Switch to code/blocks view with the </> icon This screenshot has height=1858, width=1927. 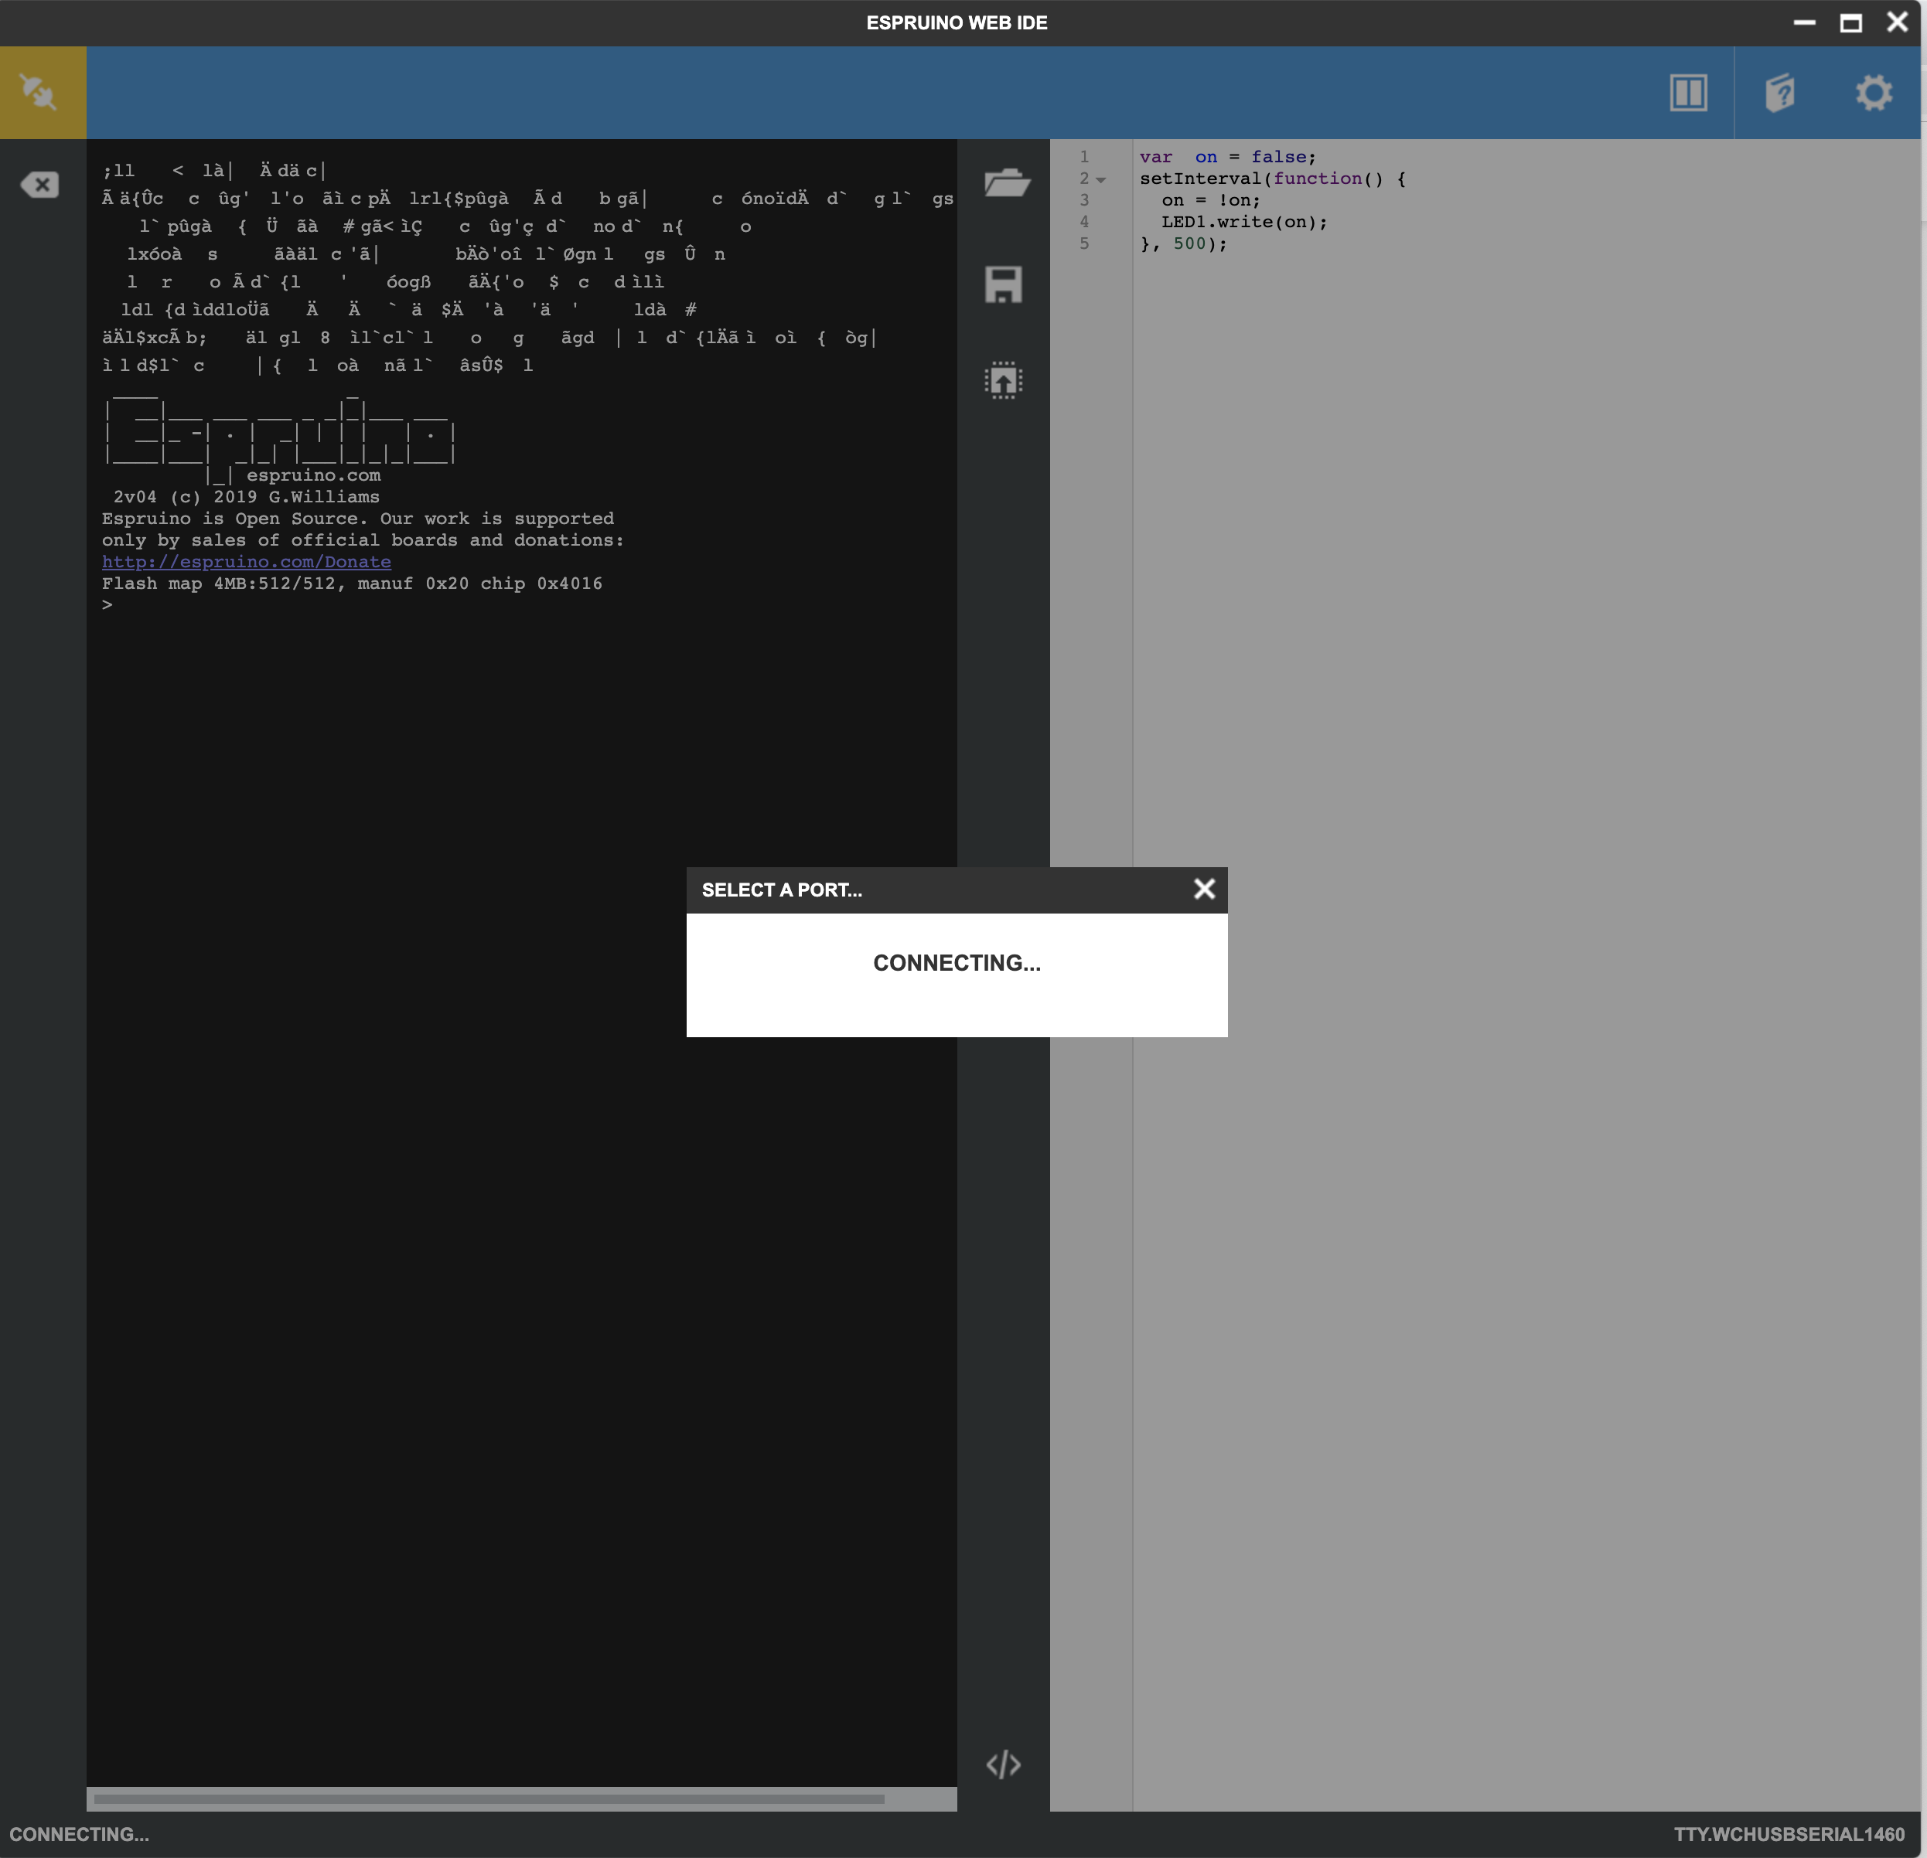1003,1764
